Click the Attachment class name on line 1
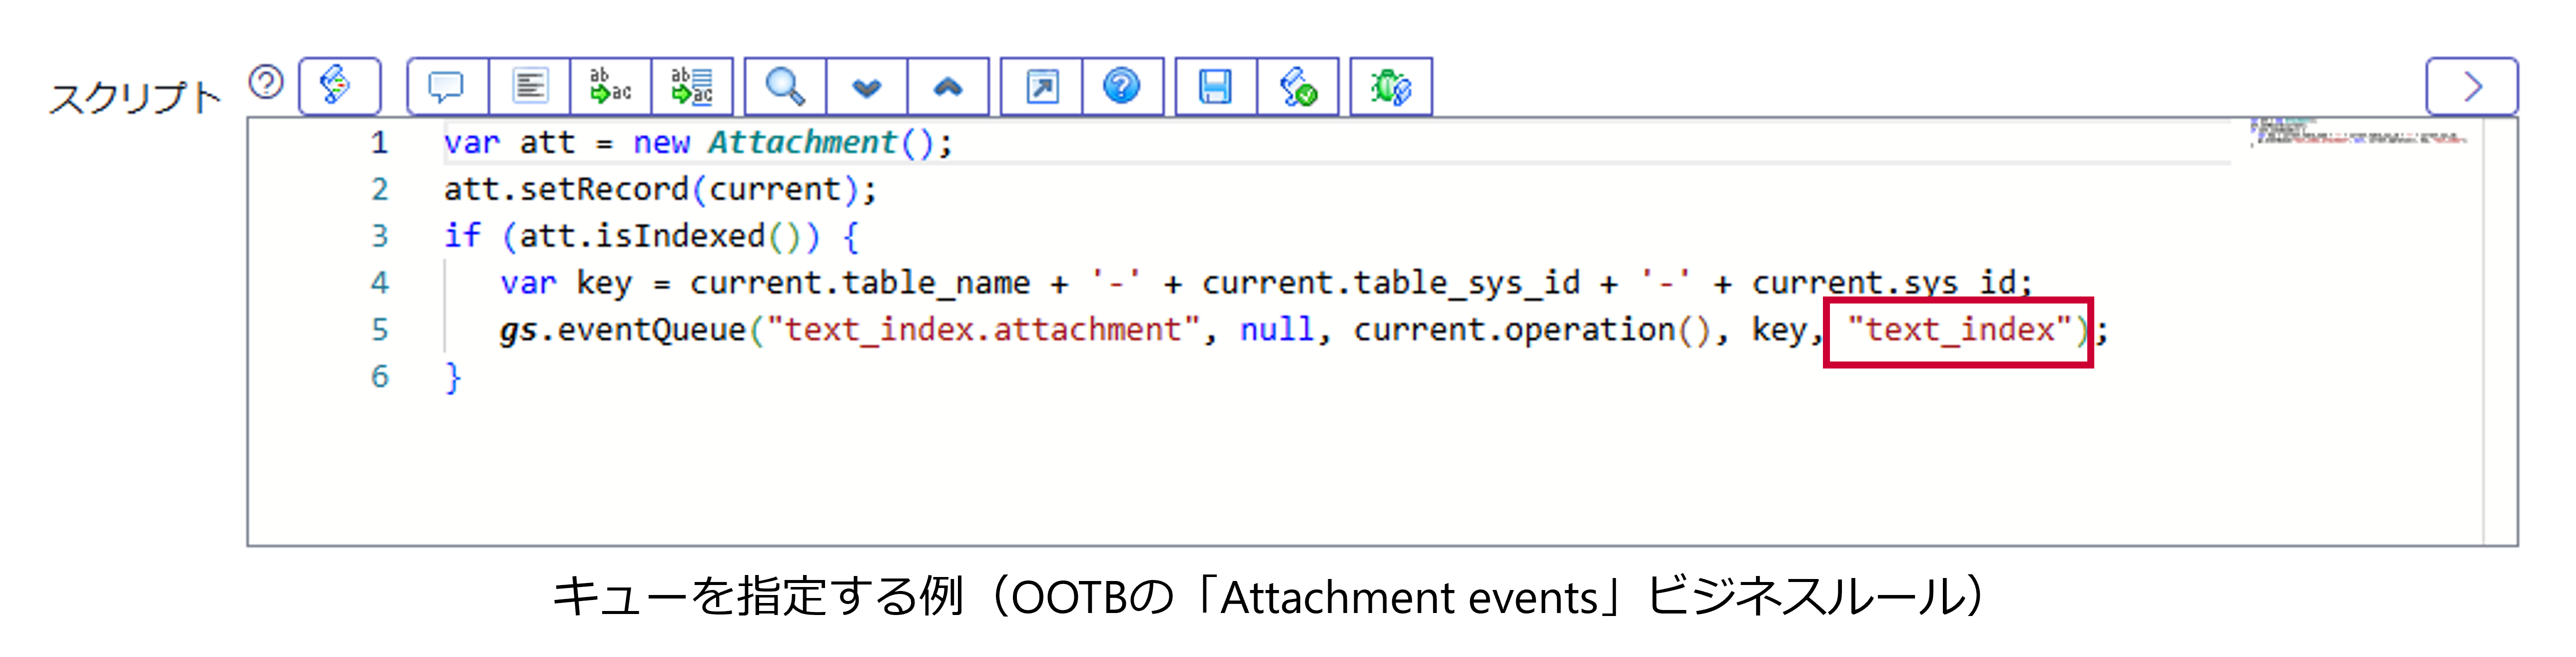The height and width of the screenshot is (657, 2576). pos(802,143)
